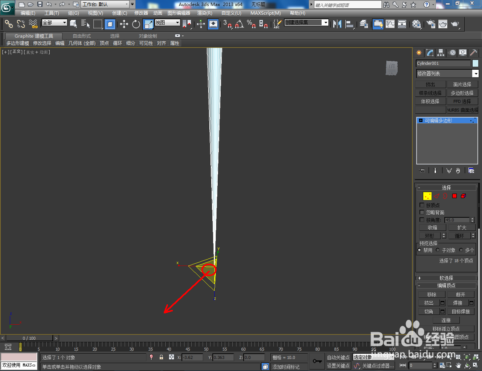Select the Polygon sub-object red square icon
482x371 pixels.
click(x=454, y=195)
